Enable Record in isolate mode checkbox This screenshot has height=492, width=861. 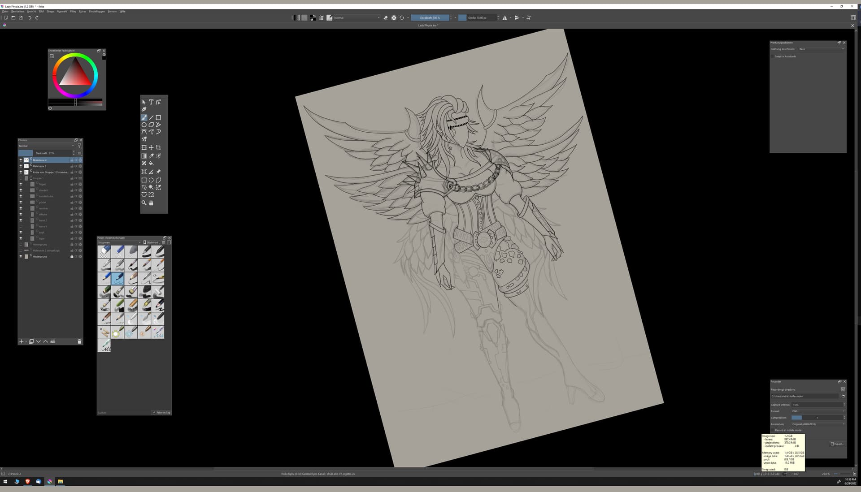773,430
